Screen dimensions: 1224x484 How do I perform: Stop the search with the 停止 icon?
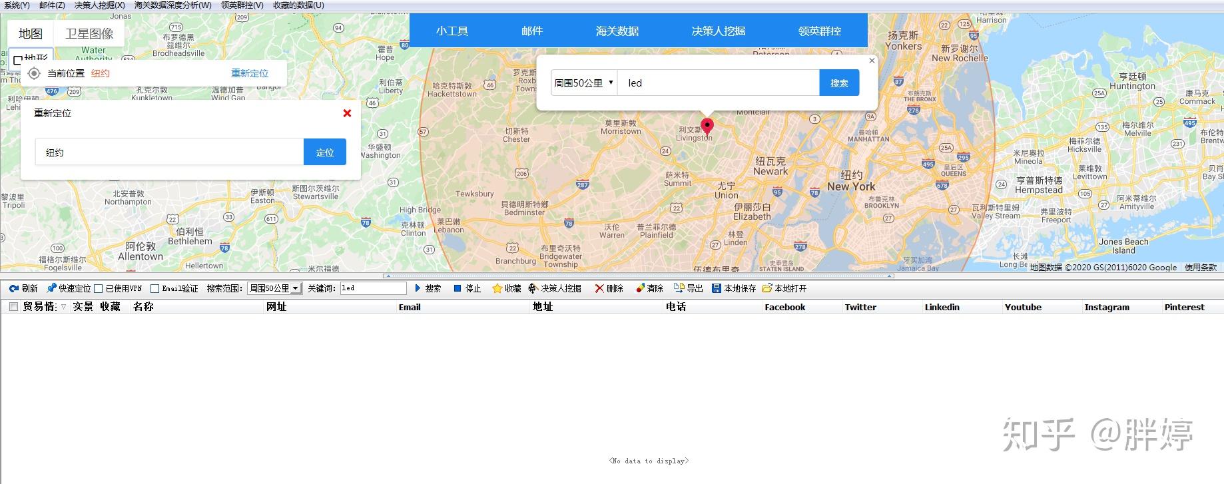point(458,288)
